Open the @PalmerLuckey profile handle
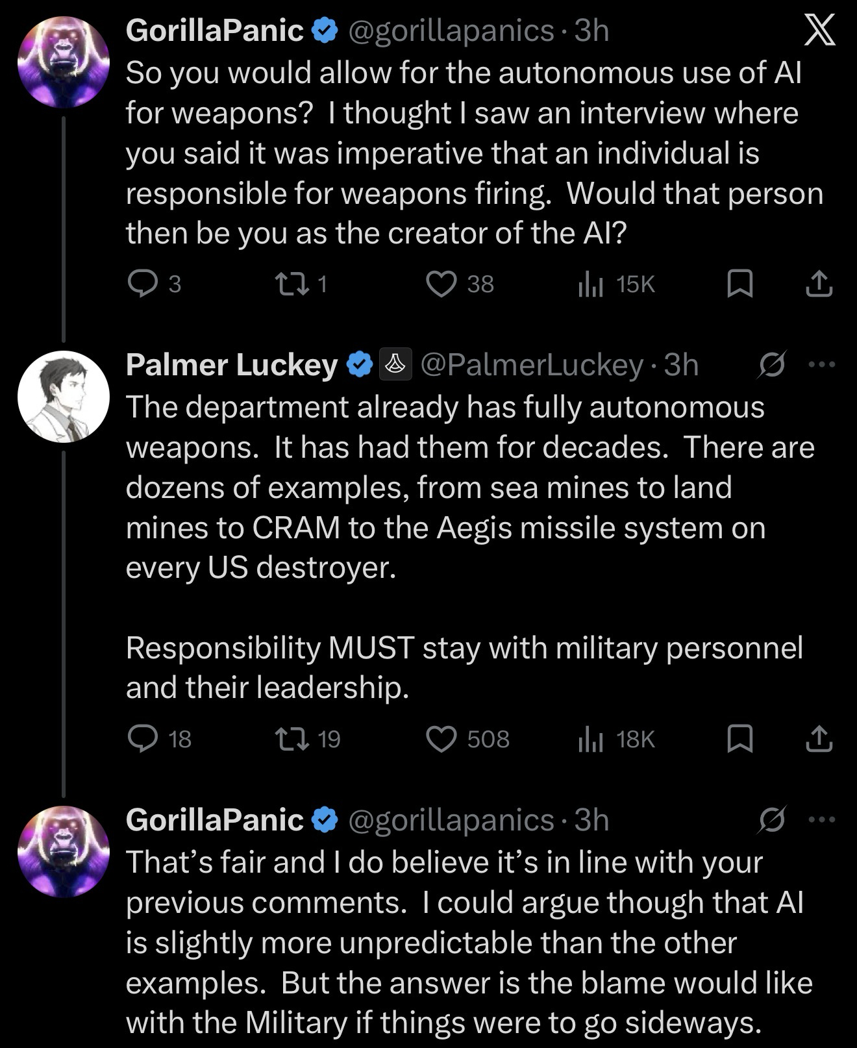The image size is (857, 1048). [x=532, y=365]
